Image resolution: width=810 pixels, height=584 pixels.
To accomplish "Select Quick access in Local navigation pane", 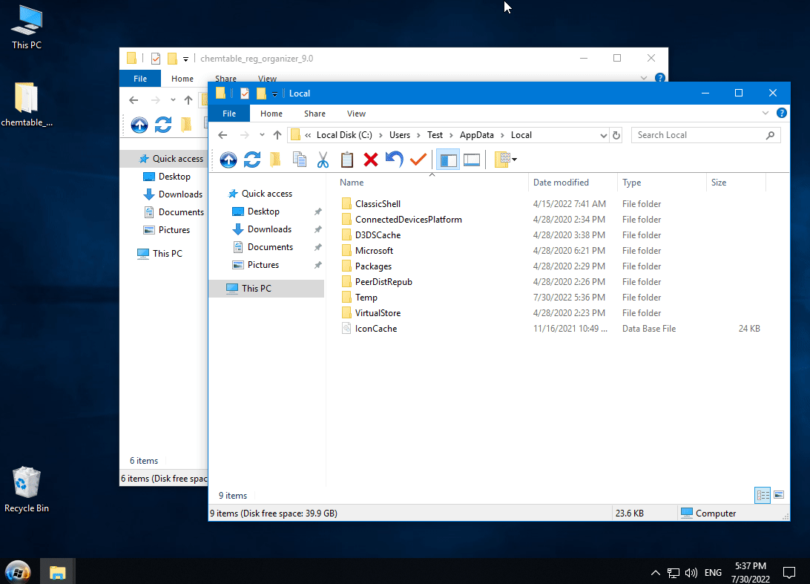I will coord(266,194).
